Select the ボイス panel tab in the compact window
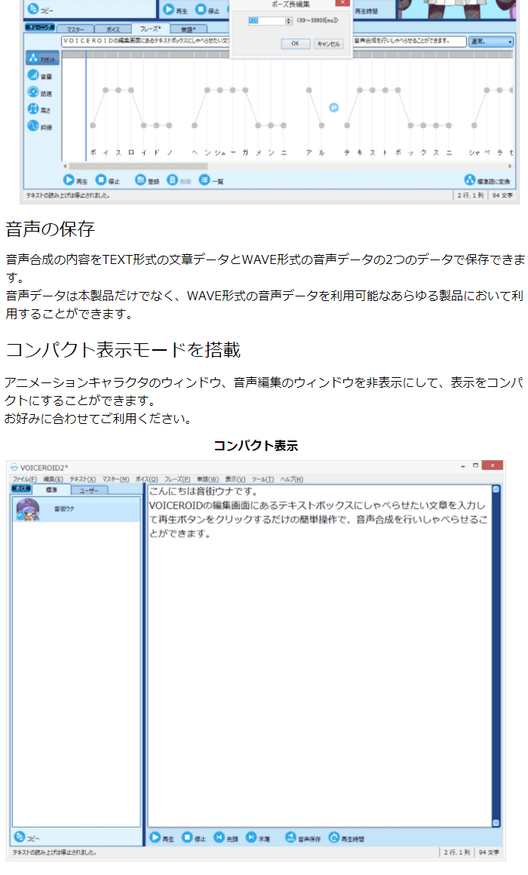This screenshot has width=528, height=875. pos(21,489)
